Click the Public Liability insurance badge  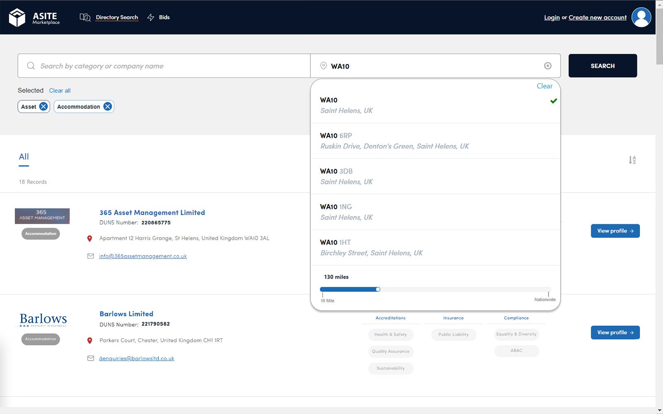(x=454, y=335)
